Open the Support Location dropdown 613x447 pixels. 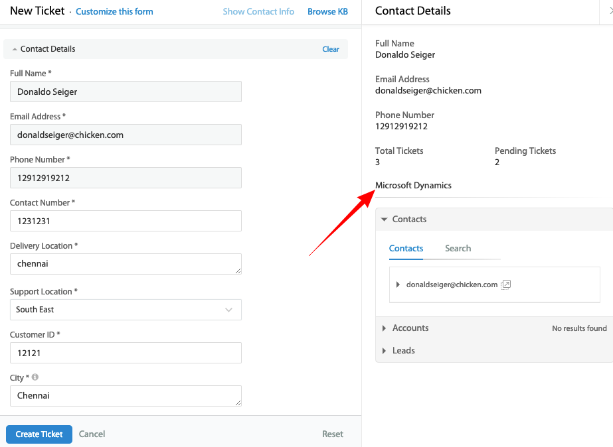[x=126, y=310]
